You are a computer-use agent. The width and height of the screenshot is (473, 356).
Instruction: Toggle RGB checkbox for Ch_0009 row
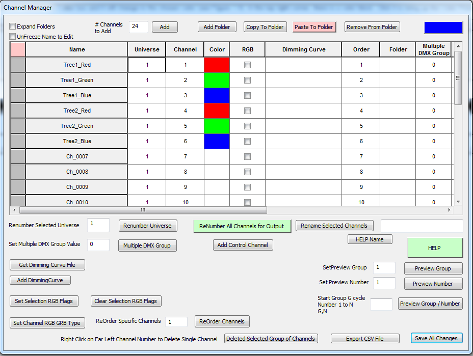tap(247, 187)
